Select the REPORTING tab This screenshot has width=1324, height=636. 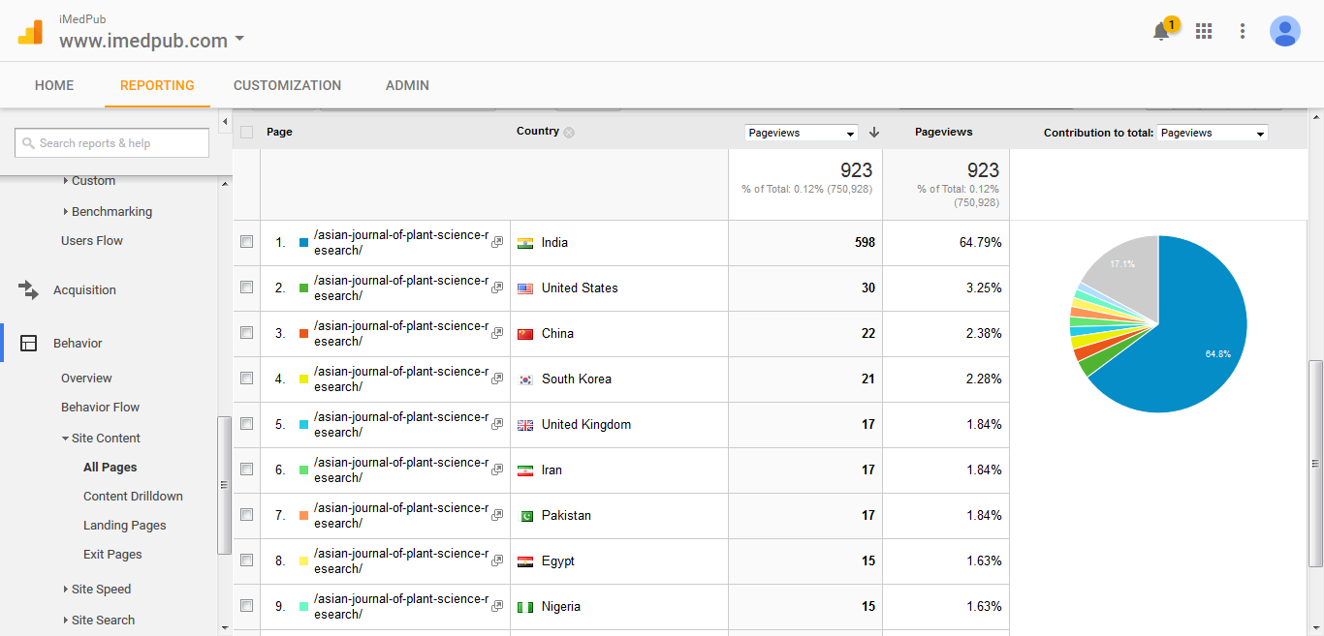tap(157, 85)
